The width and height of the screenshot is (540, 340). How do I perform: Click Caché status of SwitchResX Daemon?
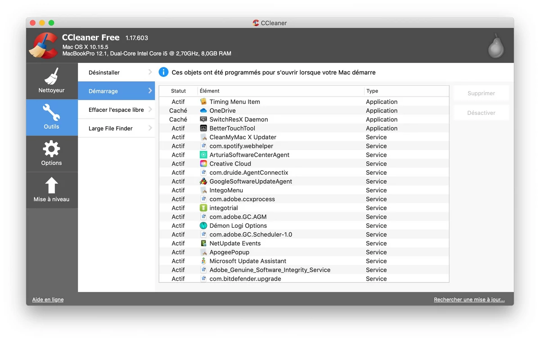point(178,119)
